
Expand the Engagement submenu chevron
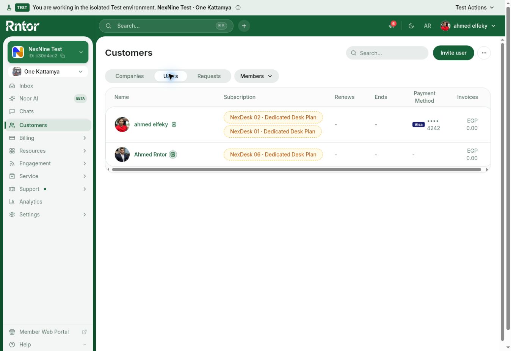coord(85,163)
